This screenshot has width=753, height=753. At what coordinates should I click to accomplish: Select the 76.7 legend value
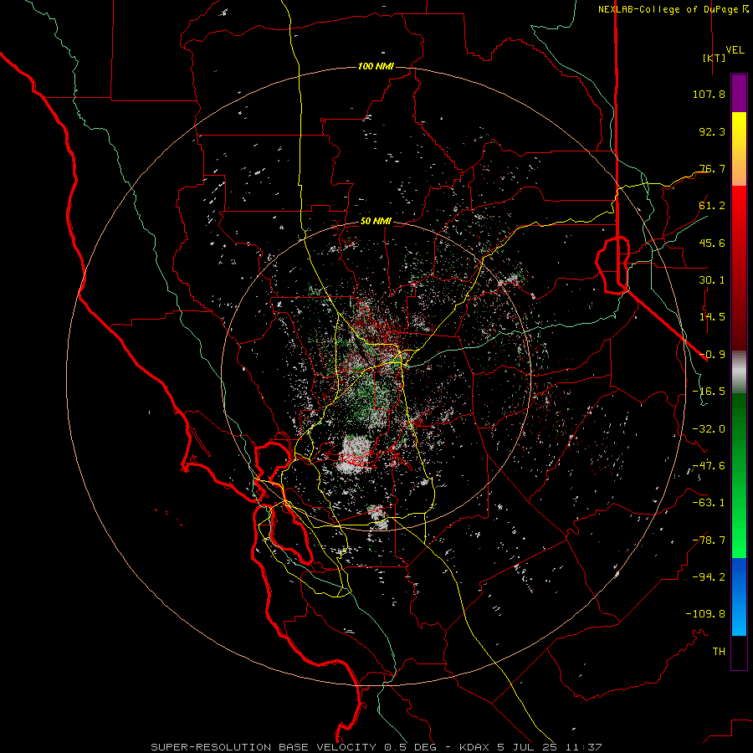click(x=712, y=168)
